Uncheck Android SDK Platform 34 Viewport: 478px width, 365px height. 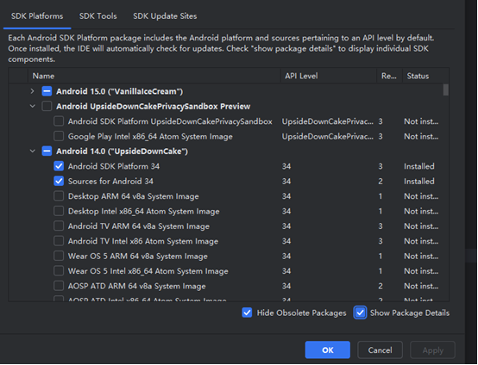pyautogui.click(x=59, y=166)
